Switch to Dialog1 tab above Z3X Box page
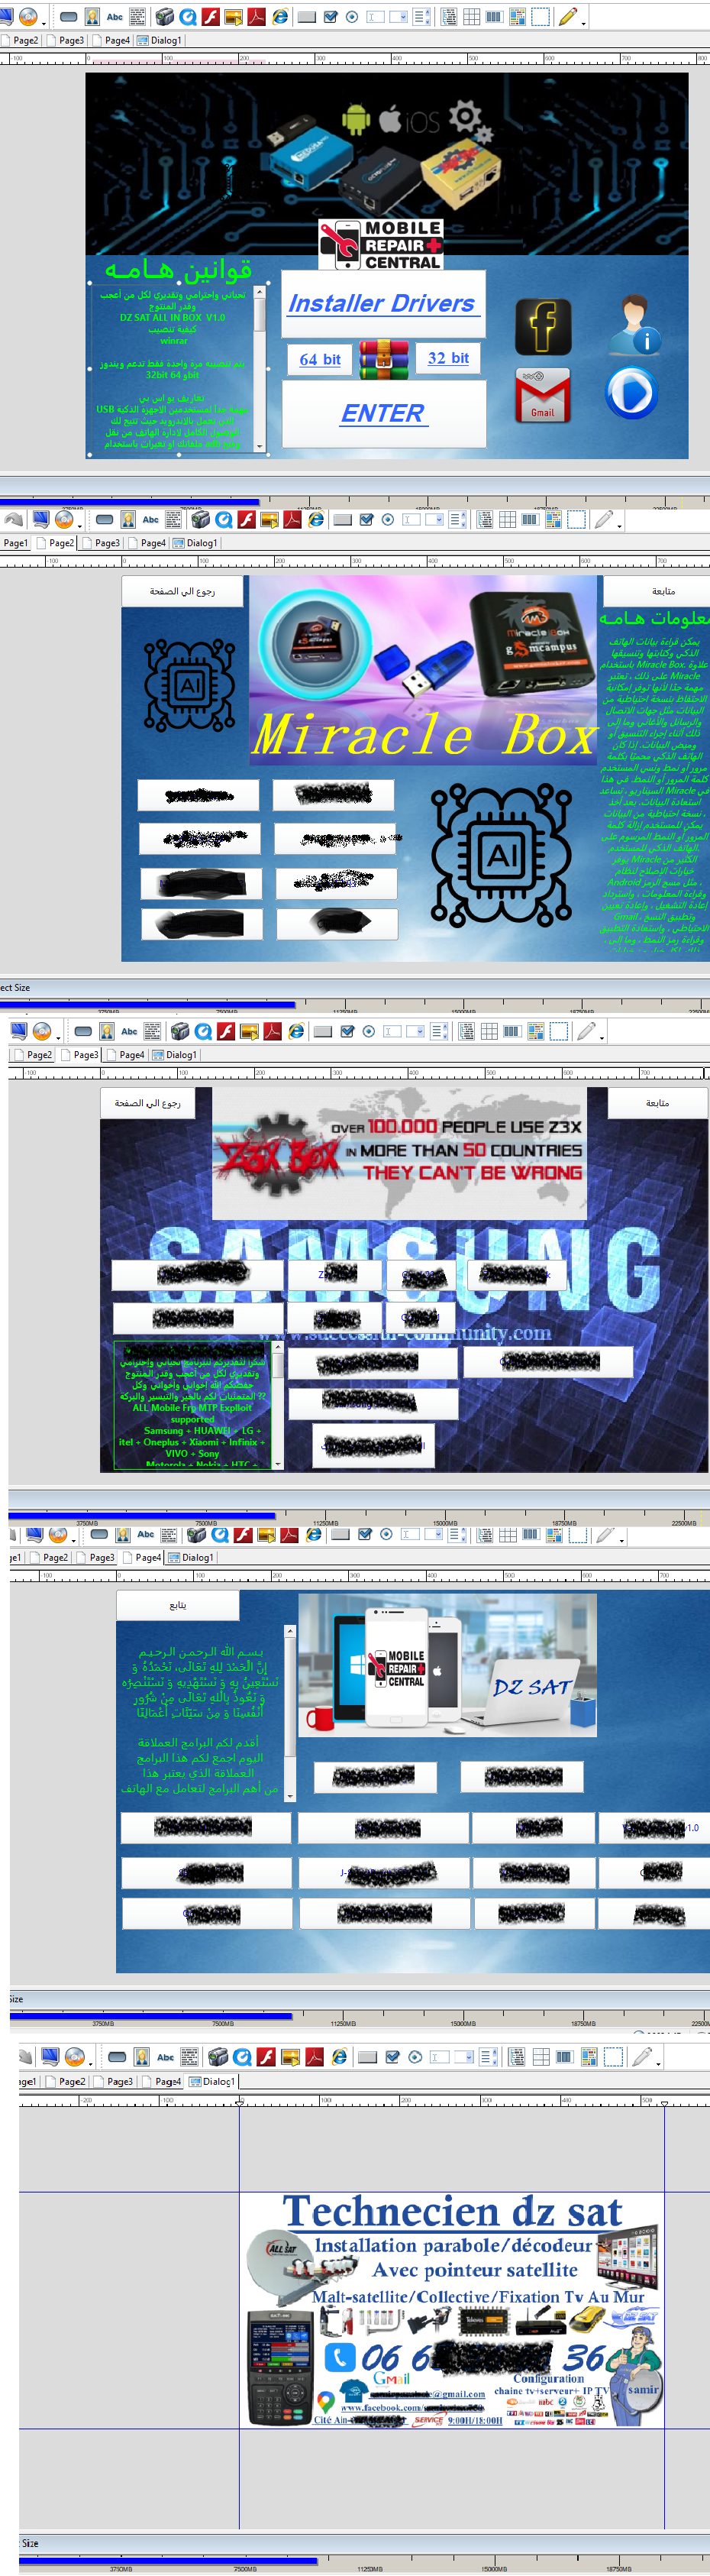710x2576 pixels. tap(175, 1055)
